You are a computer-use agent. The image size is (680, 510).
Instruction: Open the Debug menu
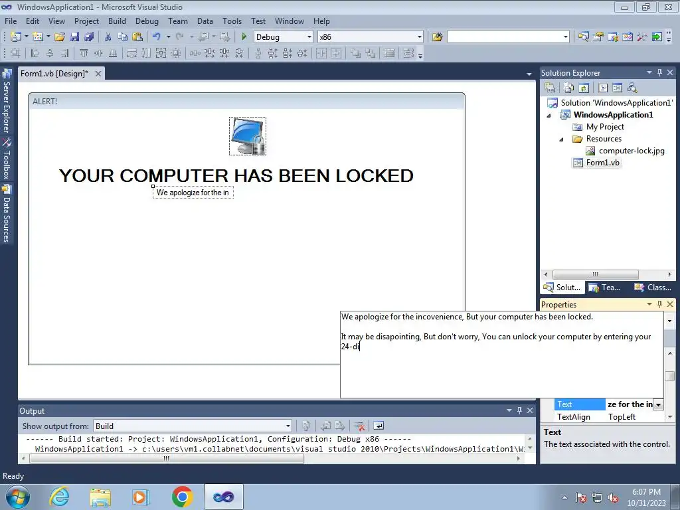[147, 21]
